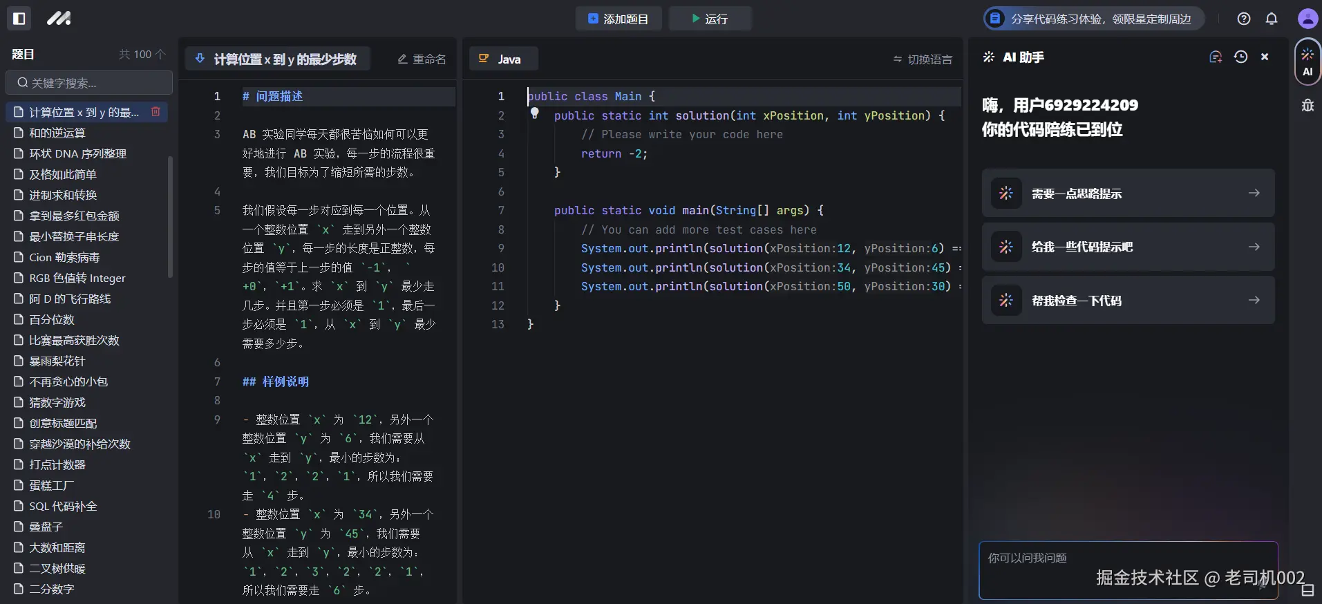Select the Java file tab
The image size is (1322, 604).
coord(503,59)
